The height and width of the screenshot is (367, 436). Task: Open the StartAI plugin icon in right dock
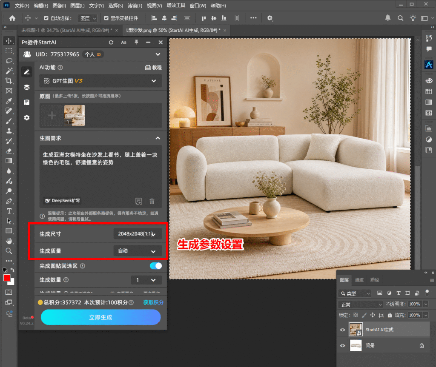click(x=429, y=65)
